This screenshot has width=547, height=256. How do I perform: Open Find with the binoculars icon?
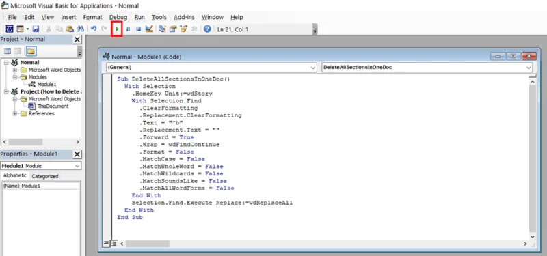pos(80,29)
